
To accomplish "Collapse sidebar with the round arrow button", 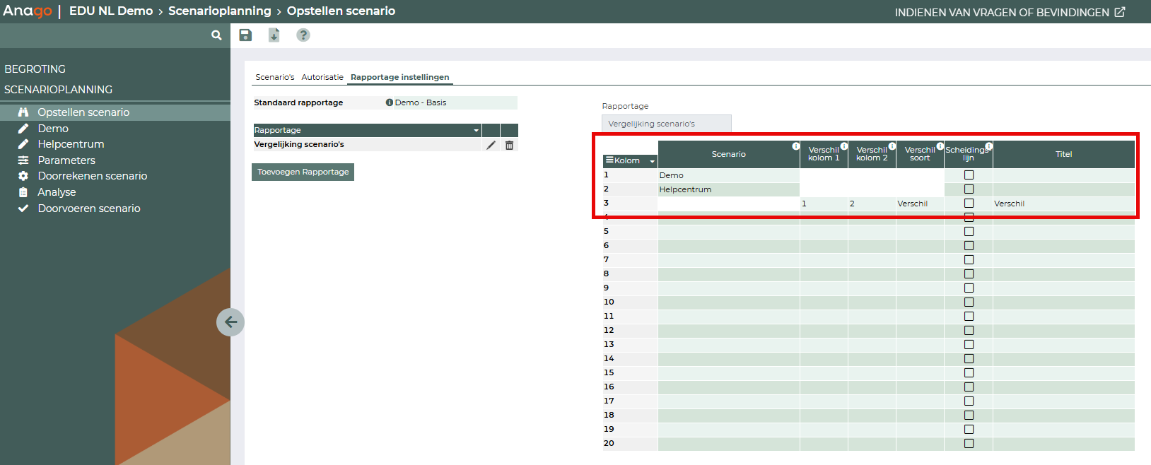I will point(230,322).
